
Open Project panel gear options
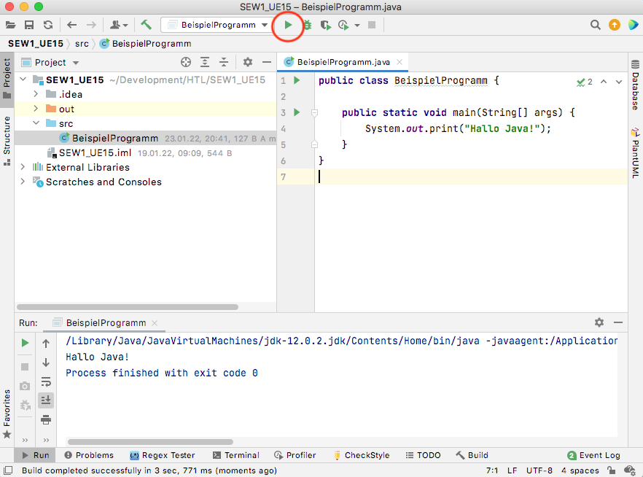248,62
